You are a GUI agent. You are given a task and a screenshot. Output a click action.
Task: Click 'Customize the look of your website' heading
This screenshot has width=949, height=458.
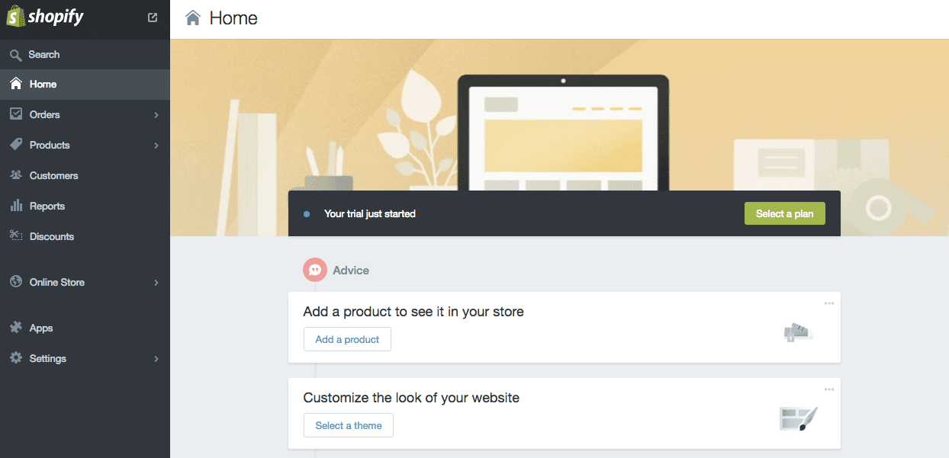click(x=411, y=397)
